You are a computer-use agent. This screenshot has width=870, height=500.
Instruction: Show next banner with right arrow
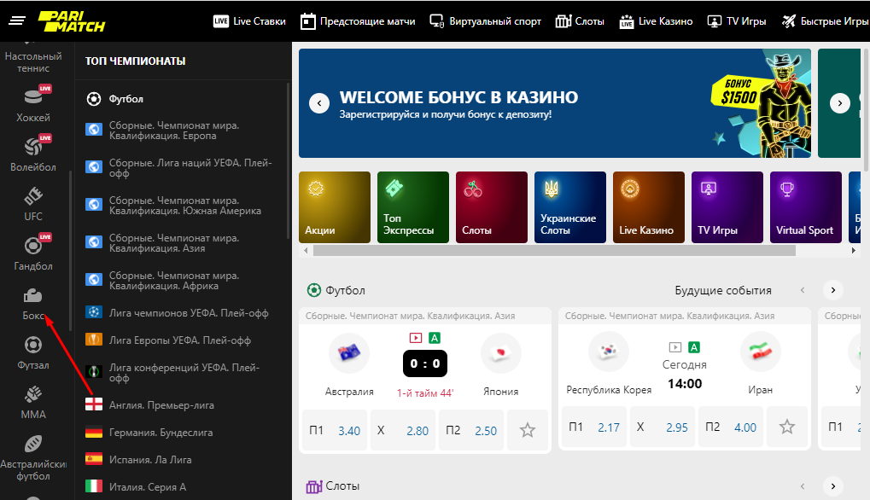[x=839, y=103]
